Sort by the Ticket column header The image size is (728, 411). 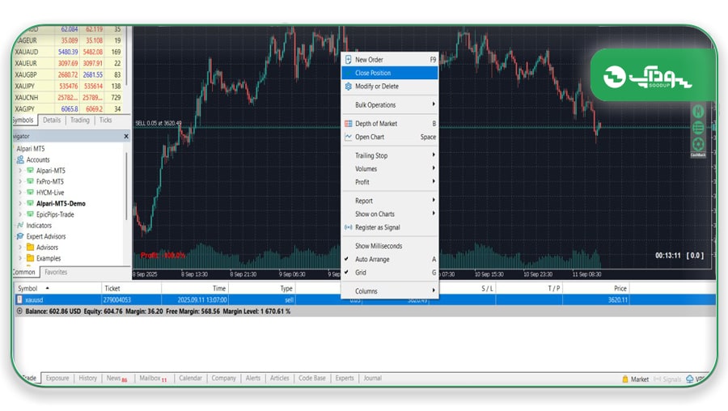pyautogui.click(x=131, y=288)
